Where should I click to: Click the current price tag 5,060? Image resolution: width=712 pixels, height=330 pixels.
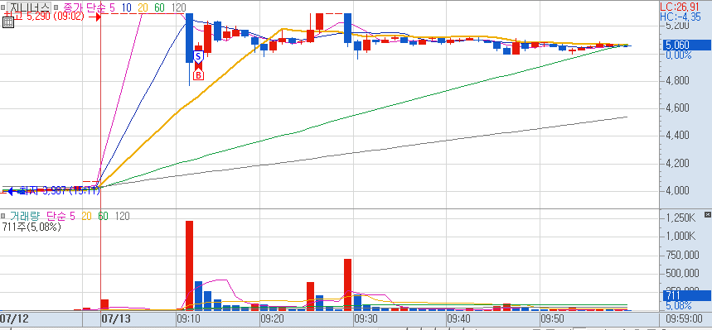(686, 45)
